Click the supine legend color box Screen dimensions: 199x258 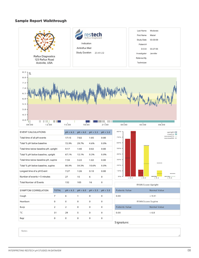pos(176,134)
